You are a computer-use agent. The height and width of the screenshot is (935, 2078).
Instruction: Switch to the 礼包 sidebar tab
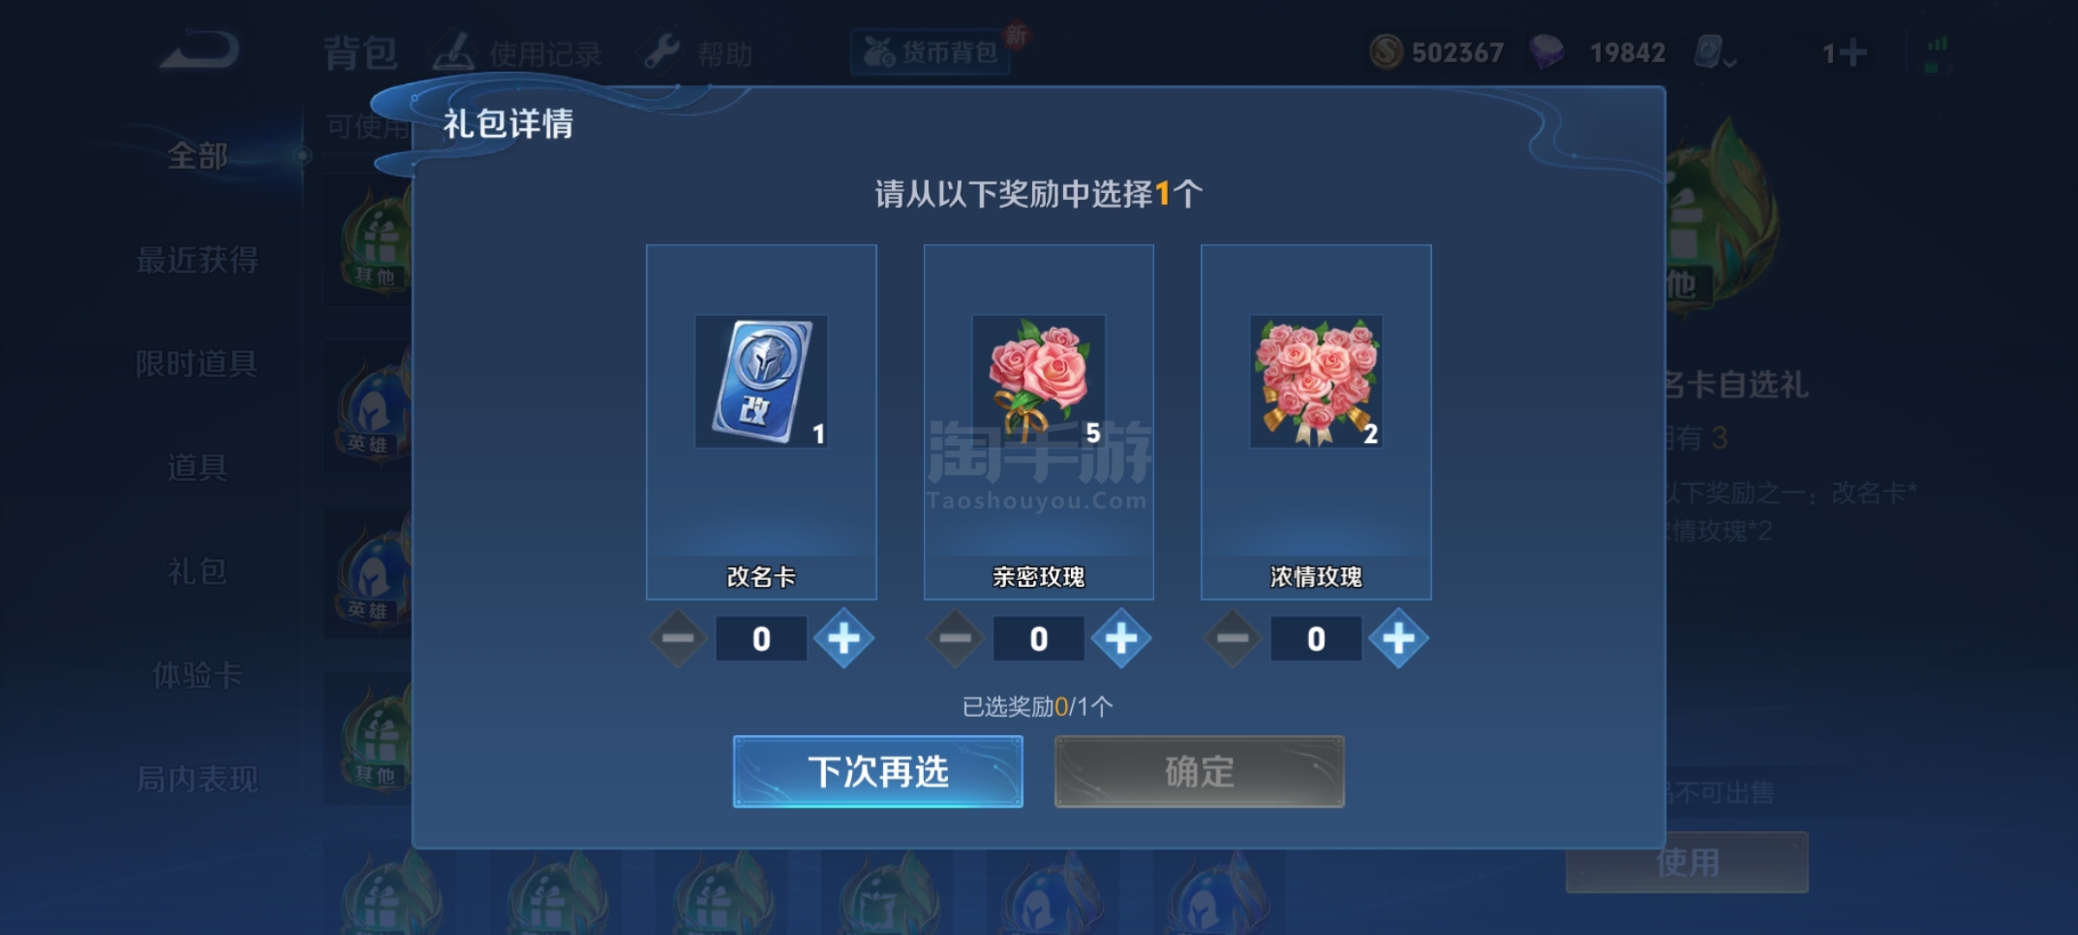click(x=197, y=571)
